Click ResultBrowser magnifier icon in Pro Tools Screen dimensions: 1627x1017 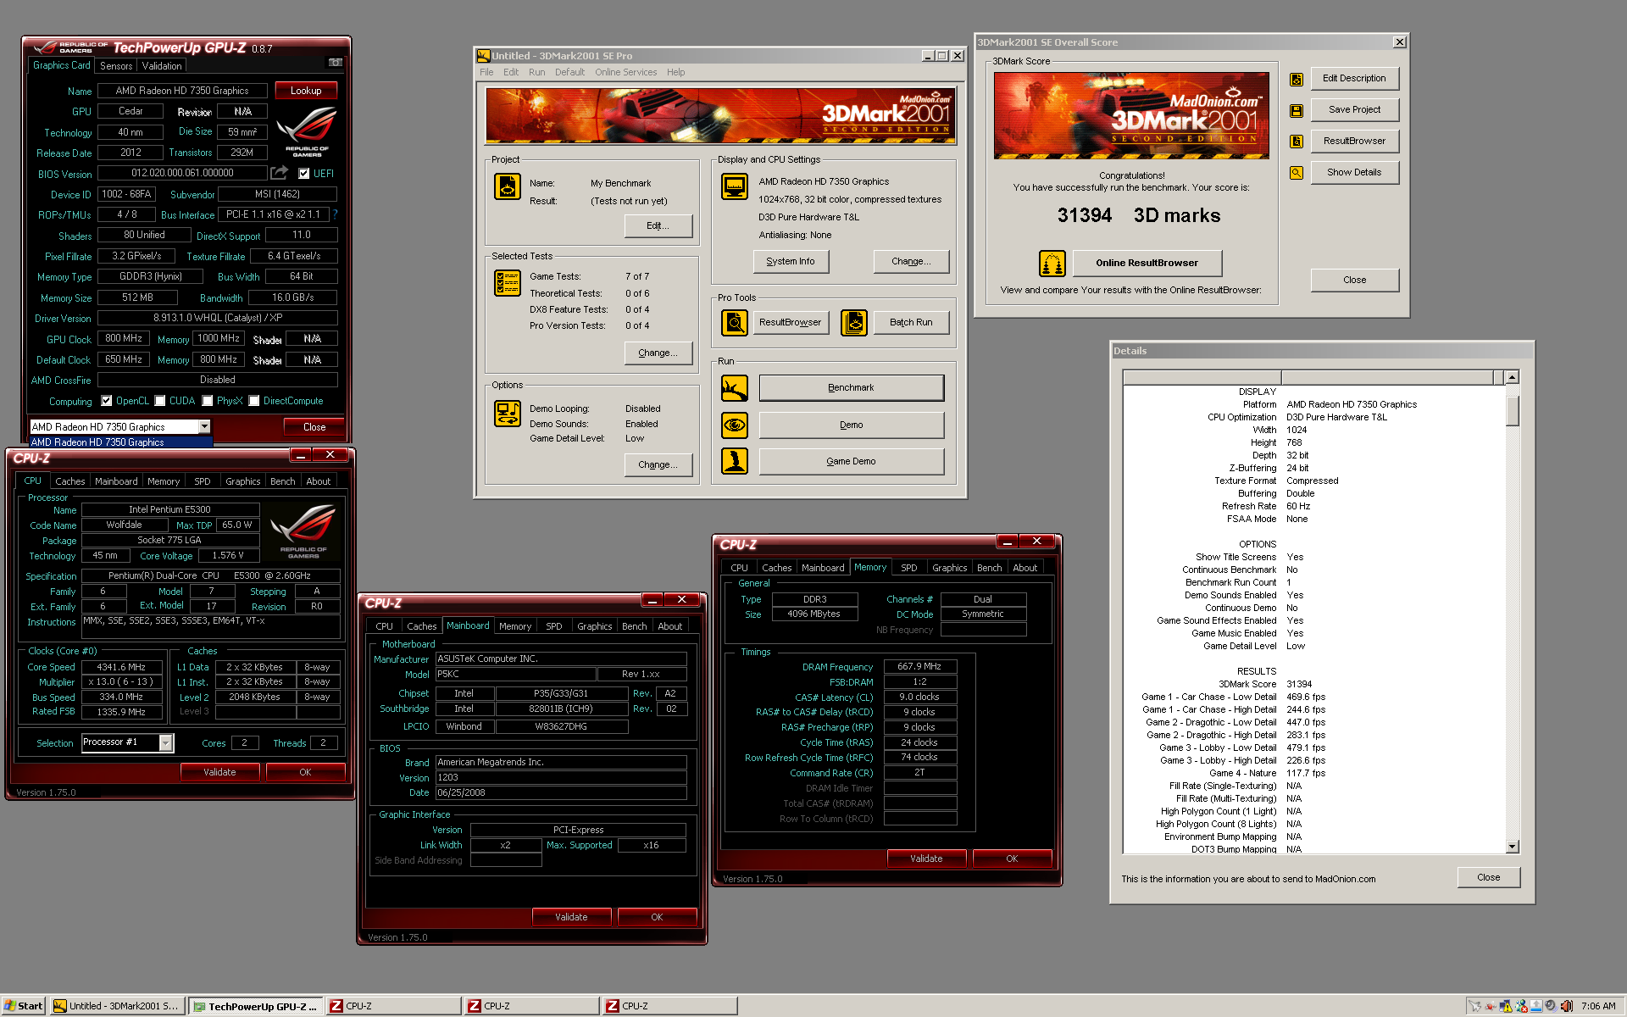pyautogui.click(x=734, y=322)
